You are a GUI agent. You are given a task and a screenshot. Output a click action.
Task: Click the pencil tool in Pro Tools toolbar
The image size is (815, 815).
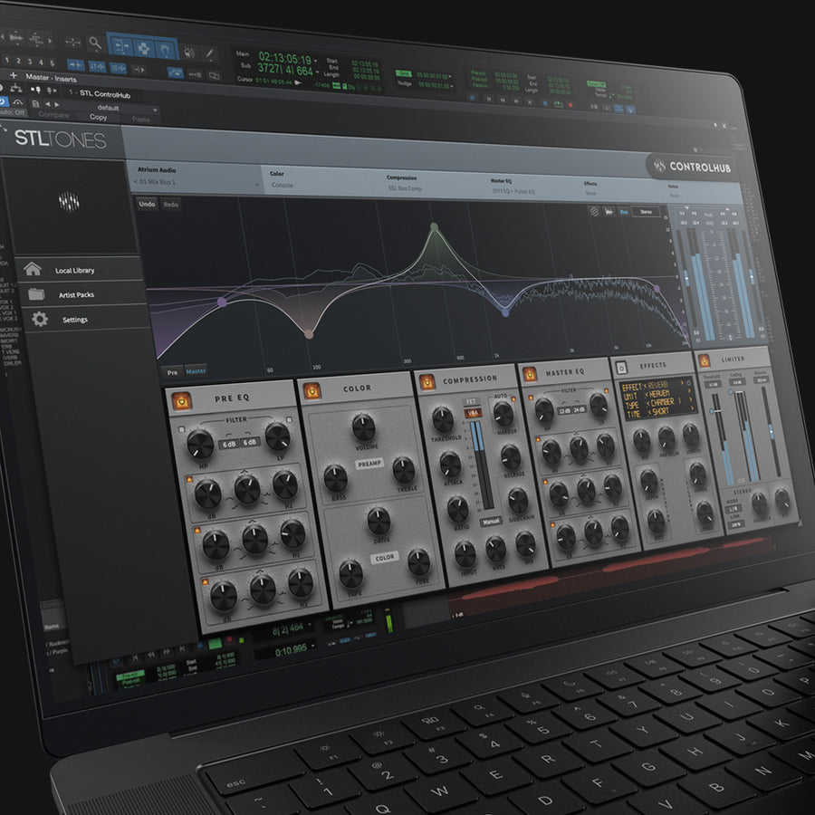point(211,53)
